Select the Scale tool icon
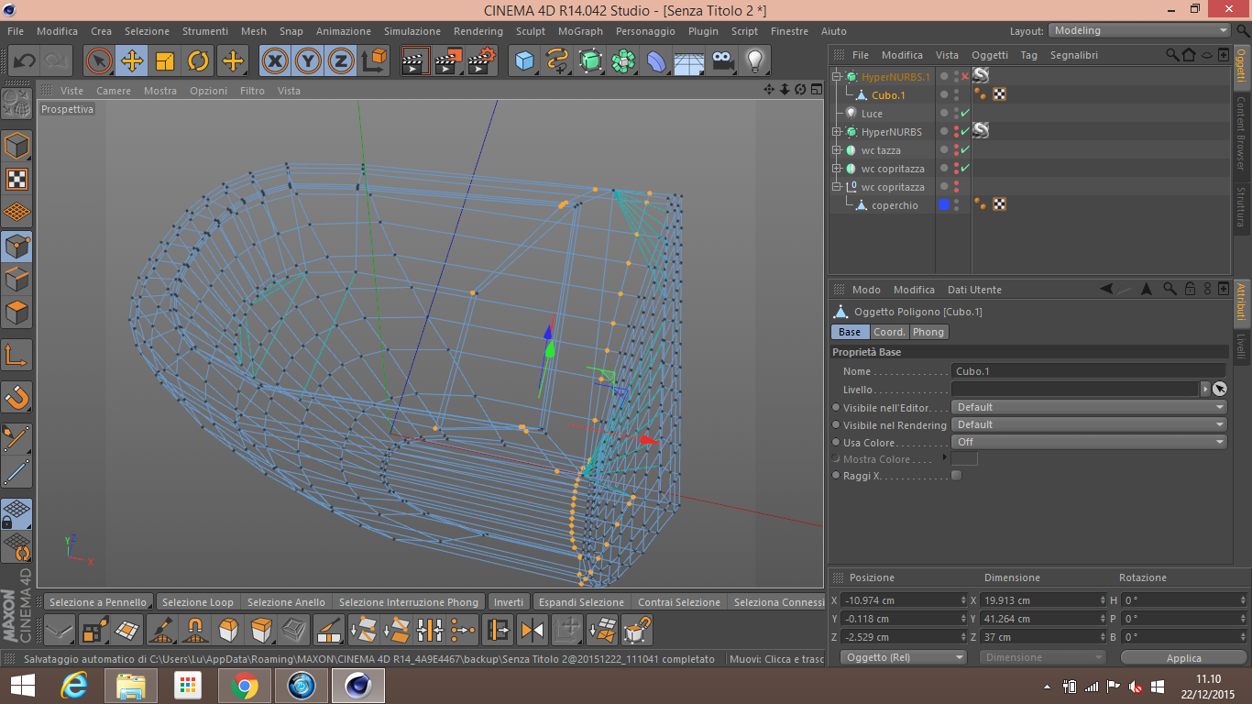Screen dimensions: 1252x704 pyautogui.click(x=165, y=61)
